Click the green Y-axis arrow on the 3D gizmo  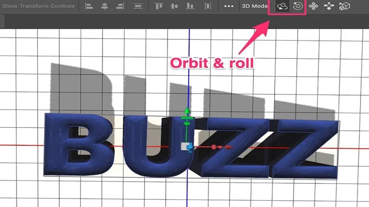point(187,110)
